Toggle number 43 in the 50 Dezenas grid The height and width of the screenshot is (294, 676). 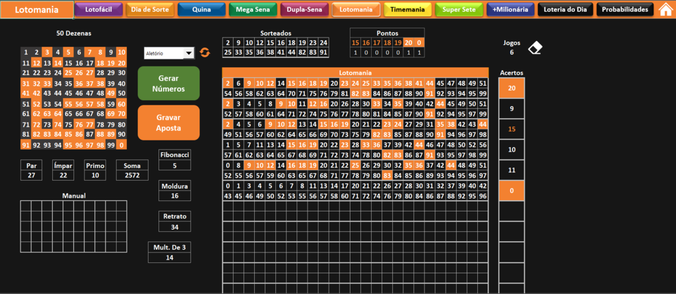[x=48, y=93]
